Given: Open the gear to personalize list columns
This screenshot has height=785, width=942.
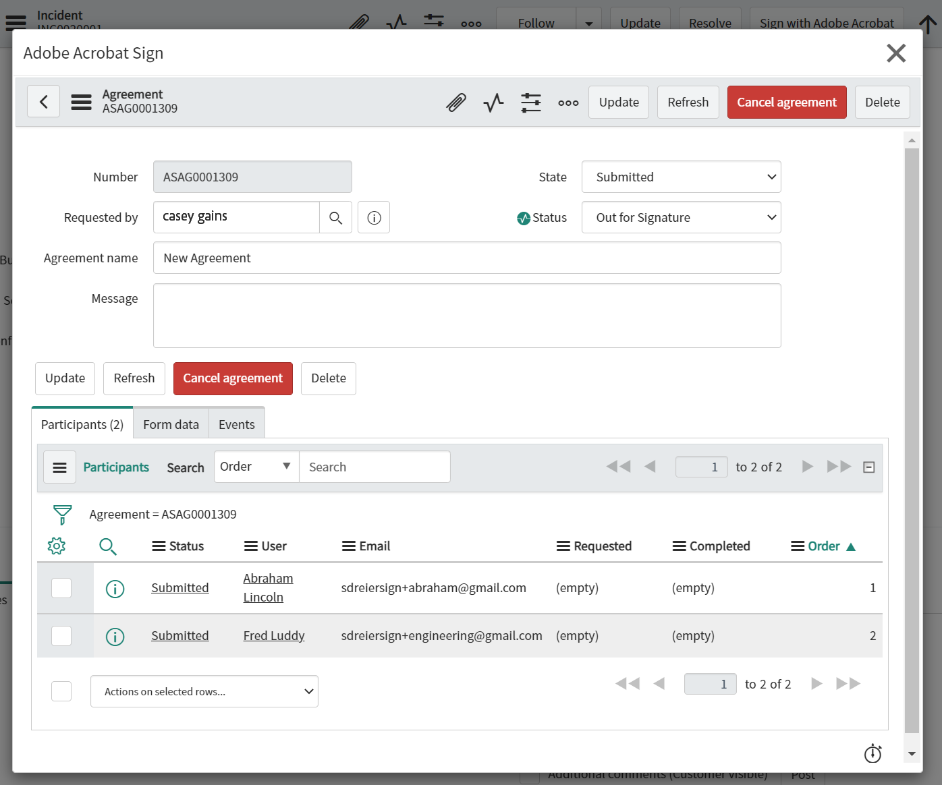Looking at the screenshot, I should (57, 546).
